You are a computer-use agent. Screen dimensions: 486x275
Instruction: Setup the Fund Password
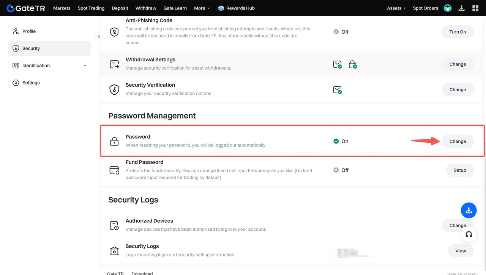coord(459,170)
